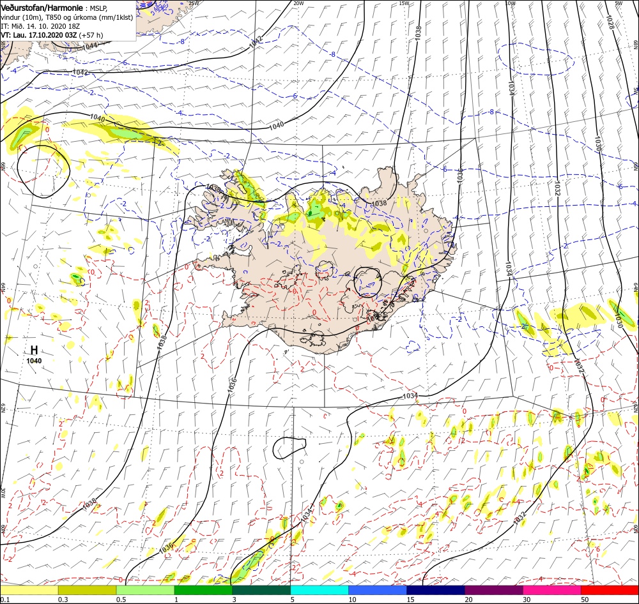
Task: Click the navy 15 mm legend block
Action: click(x=436, y=590)
